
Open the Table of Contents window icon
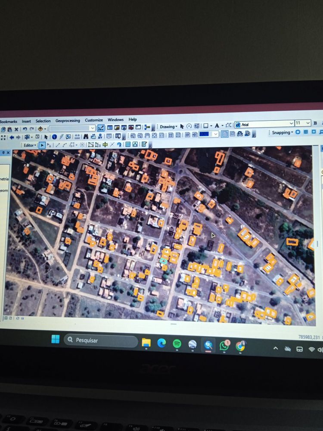109,128
